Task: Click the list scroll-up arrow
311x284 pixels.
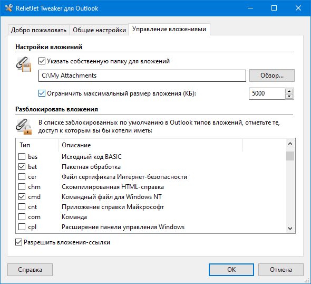Action: 290,144
